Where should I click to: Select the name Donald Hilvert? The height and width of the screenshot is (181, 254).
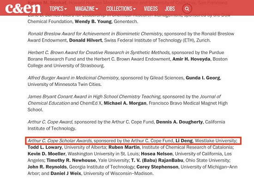pos(85,40)
